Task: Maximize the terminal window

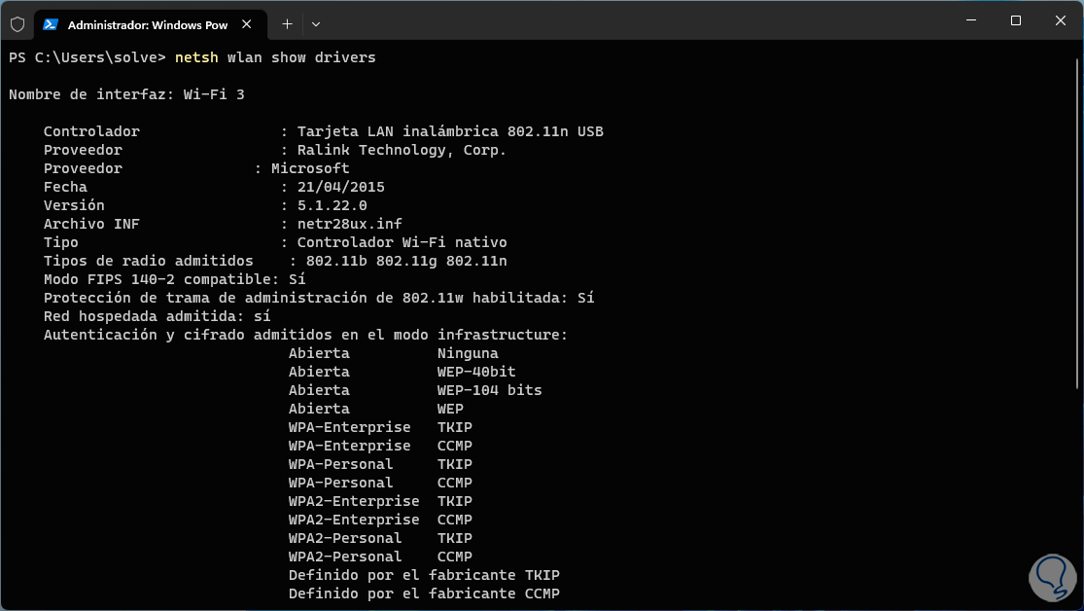Action: [1015, 21]
